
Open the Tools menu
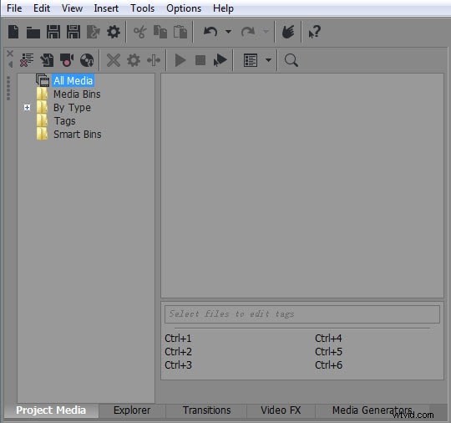(x=142, y=8)
